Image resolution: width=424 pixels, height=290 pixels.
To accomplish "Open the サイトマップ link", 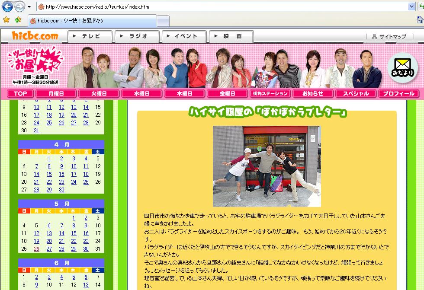I will (389, 36).
